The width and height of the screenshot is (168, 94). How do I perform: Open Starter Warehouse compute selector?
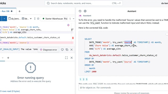click(x=58, y=19)
